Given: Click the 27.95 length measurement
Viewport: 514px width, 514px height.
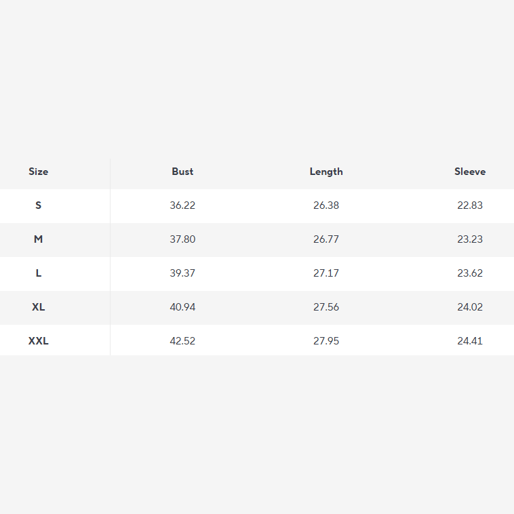Looking at the screenshot, I should coord(326,341).
